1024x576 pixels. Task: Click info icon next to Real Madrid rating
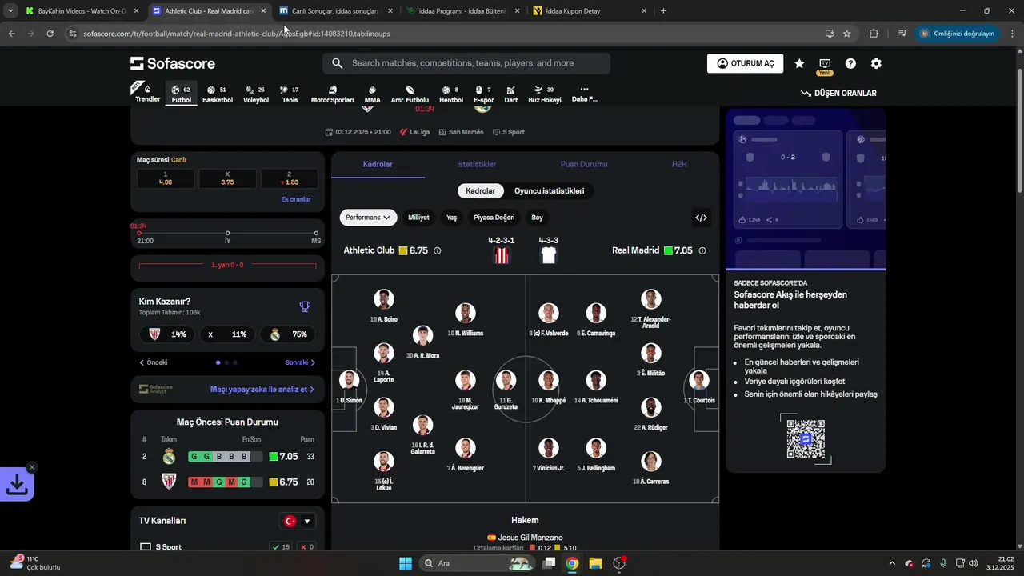[x=702, y=250]
